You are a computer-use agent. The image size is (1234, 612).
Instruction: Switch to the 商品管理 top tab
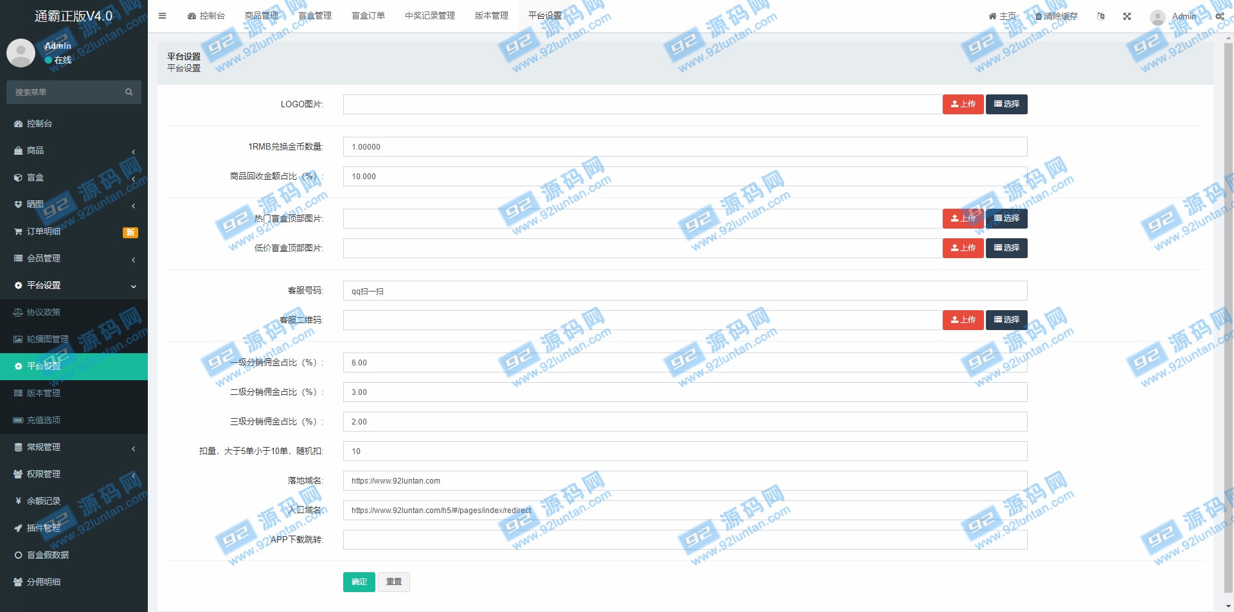pos(262,16)
